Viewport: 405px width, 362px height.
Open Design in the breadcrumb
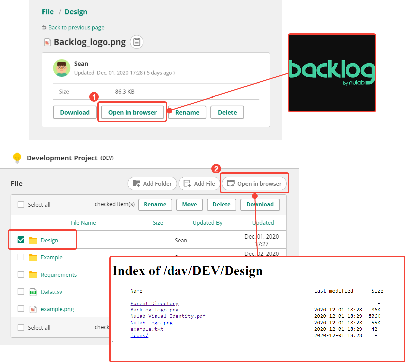pyautogui.click(x=76, y=12)
